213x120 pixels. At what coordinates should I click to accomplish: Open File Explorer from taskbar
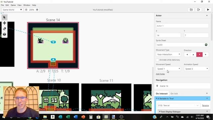coord(45,117)
